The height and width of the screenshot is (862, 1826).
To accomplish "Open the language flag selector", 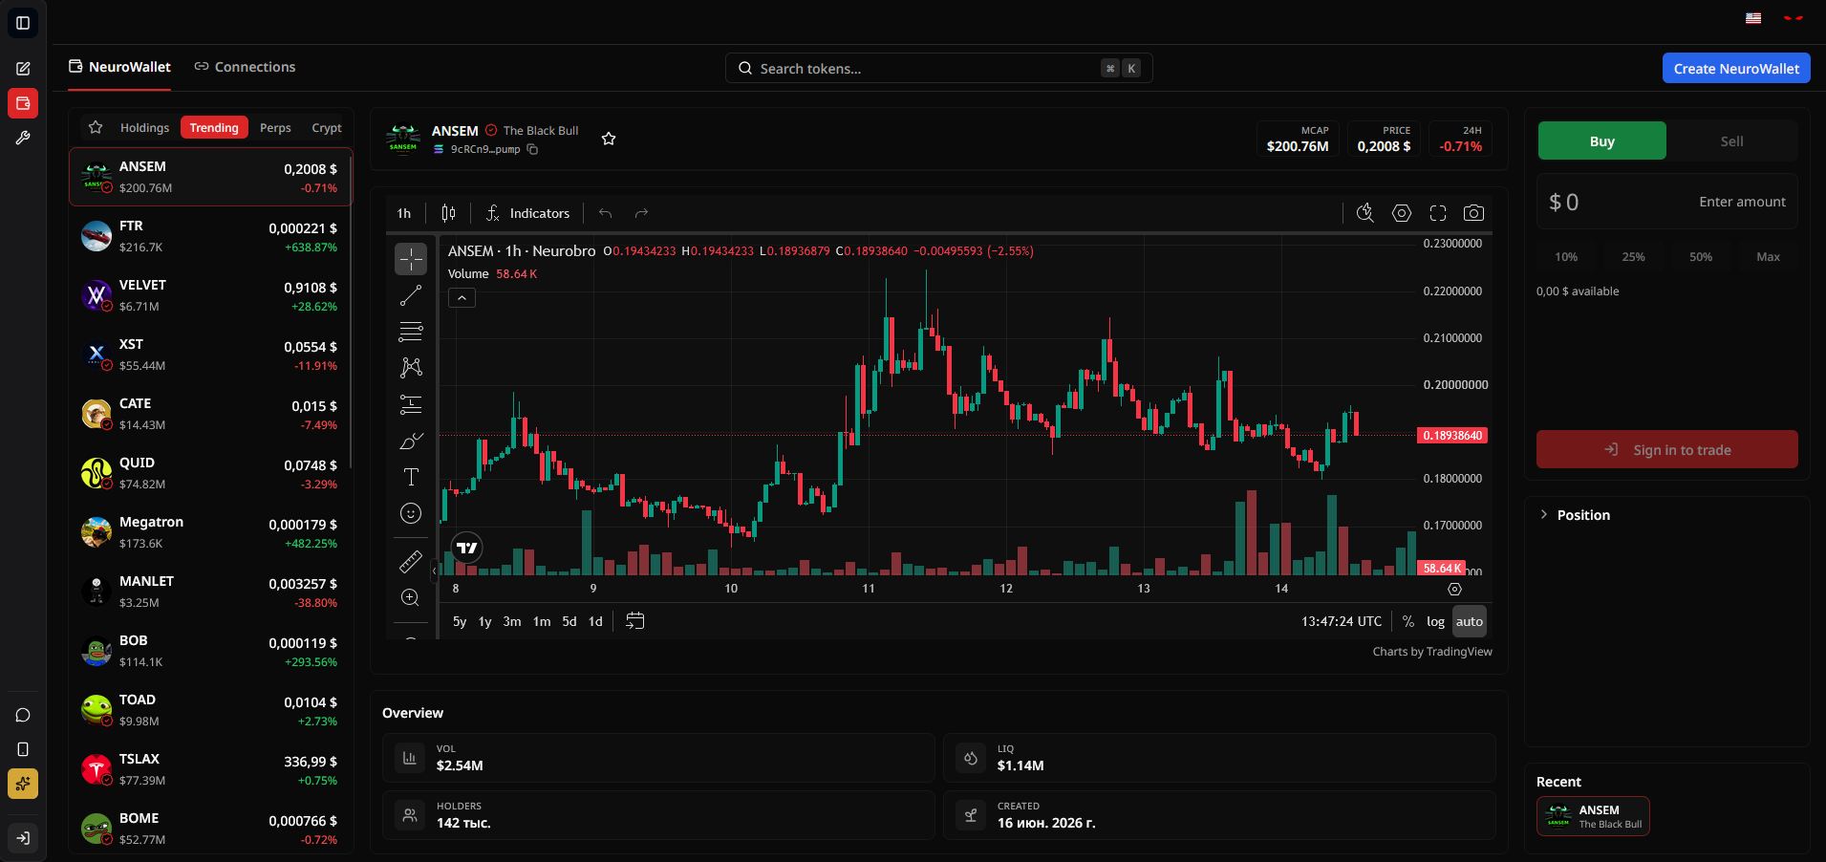I will (x=1753, y=18).
